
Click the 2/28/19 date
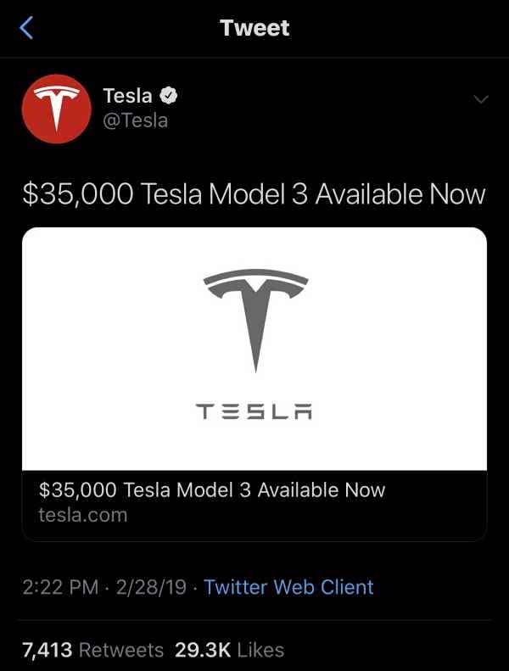[152, 587]
